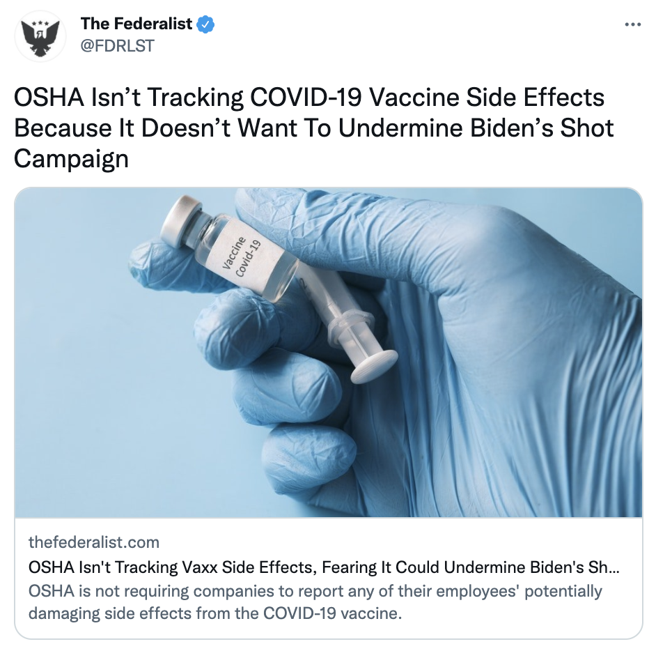Screen dimensions: 656x651
Task: Click the word Campaign in the tweet
Action: [71, 159]
